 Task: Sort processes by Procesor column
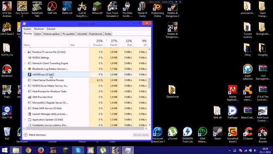(97, 43)
